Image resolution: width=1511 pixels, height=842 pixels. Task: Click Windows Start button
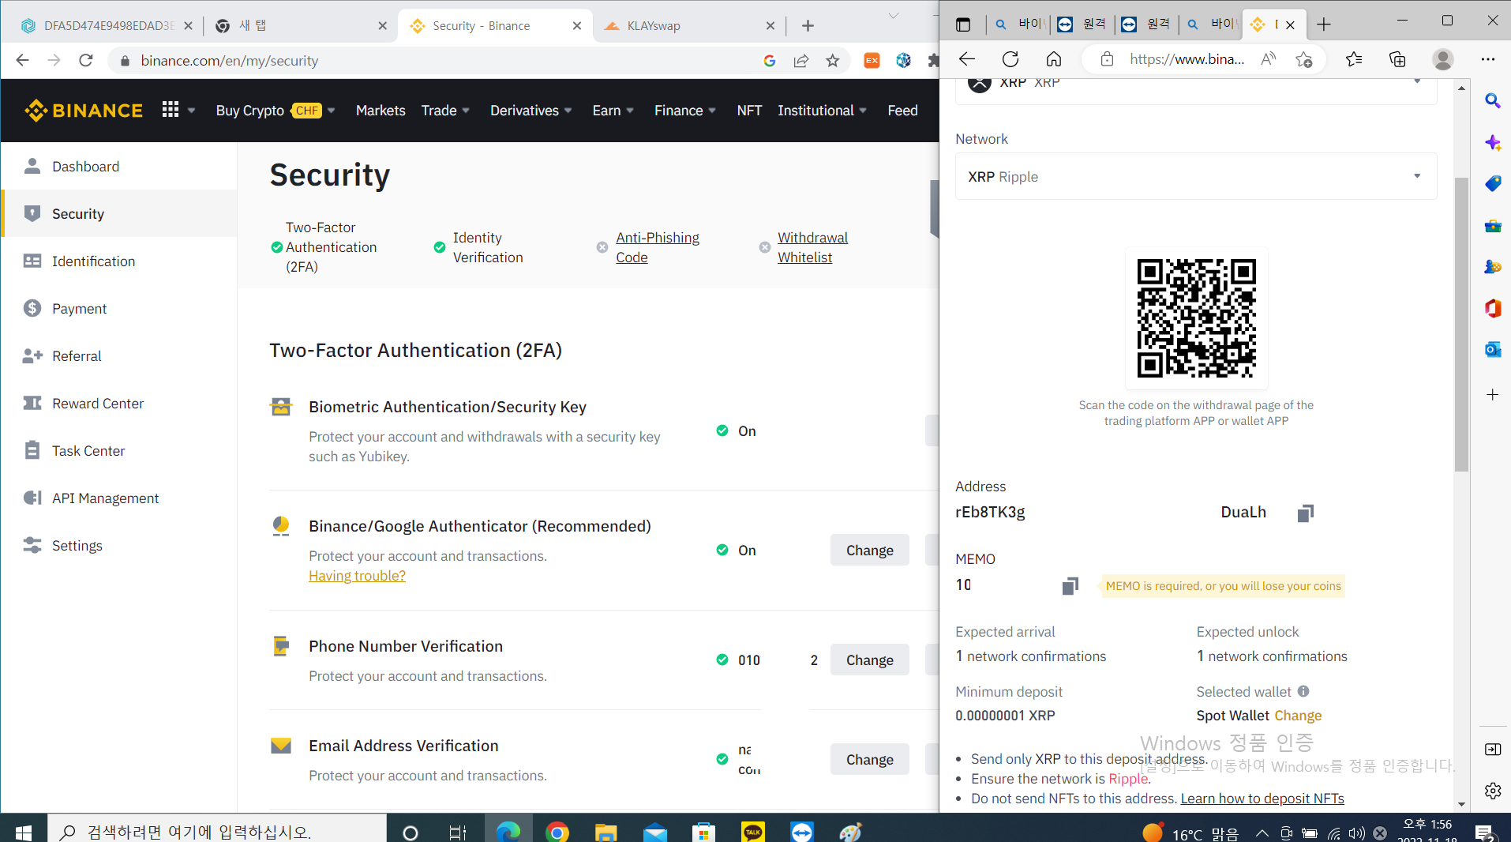tap(23, 832)
